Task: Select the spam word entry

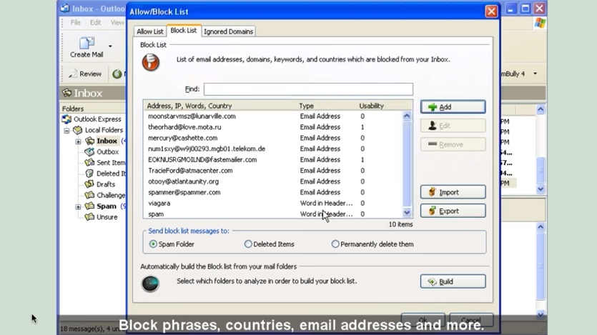Action: pos(273,214)
